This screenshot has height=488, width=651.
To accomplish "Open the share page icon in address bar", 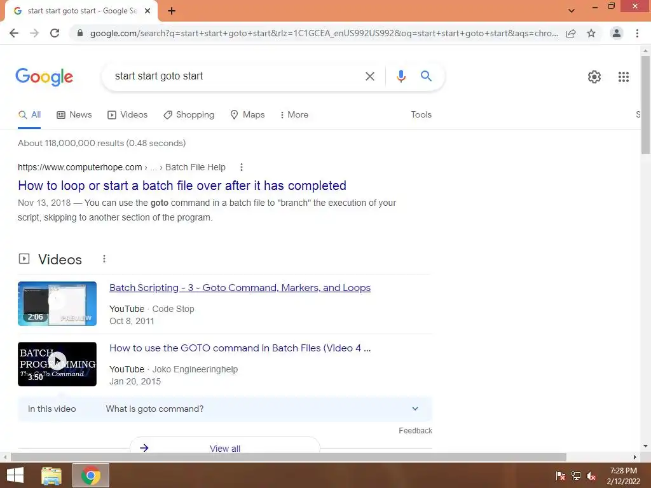I will coord(571,33).
